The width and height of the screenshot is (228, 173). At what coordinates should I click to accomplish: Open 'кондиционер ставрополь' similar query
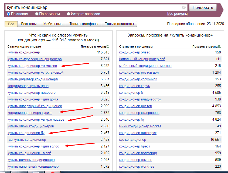[x=139, y=113]
